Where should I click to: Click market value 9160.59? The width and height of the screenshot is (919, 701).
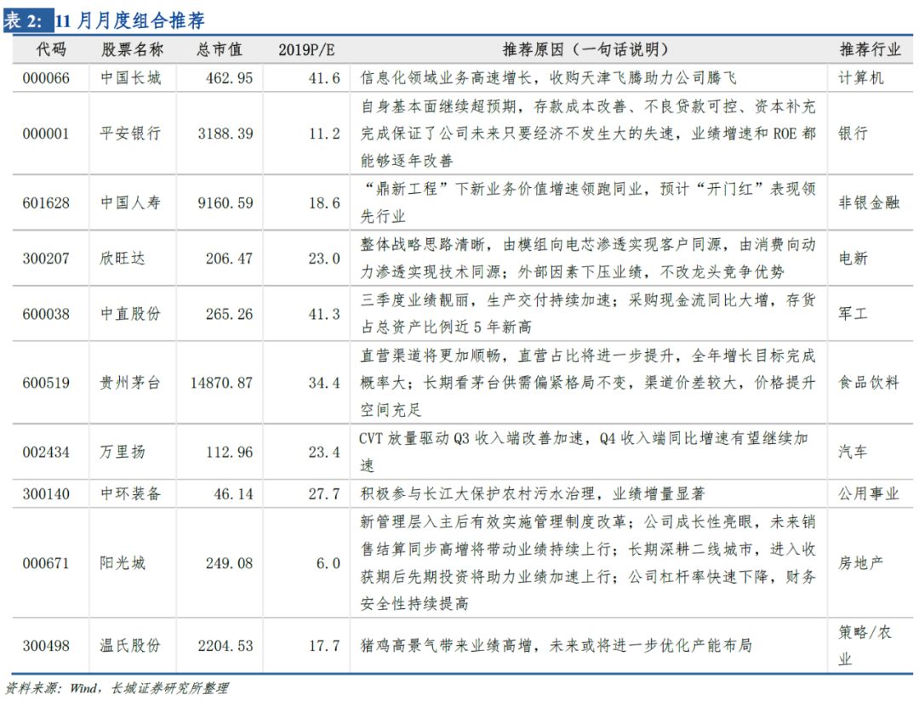click(x=225, y=202)
